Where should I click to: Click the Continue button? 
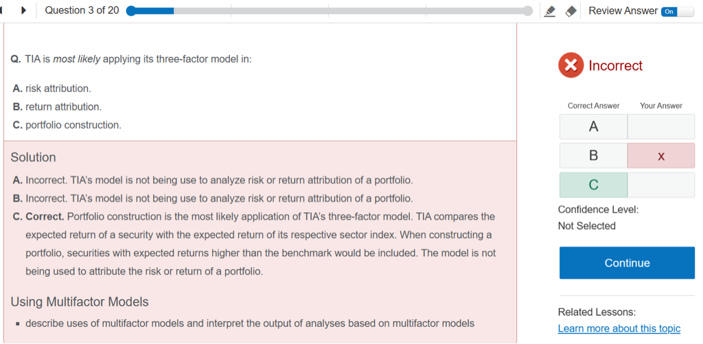[627, 263]
